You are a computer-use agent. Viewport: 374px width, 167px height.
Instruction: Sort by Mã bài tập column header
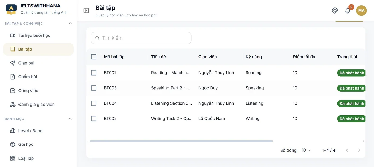(114, 57)
